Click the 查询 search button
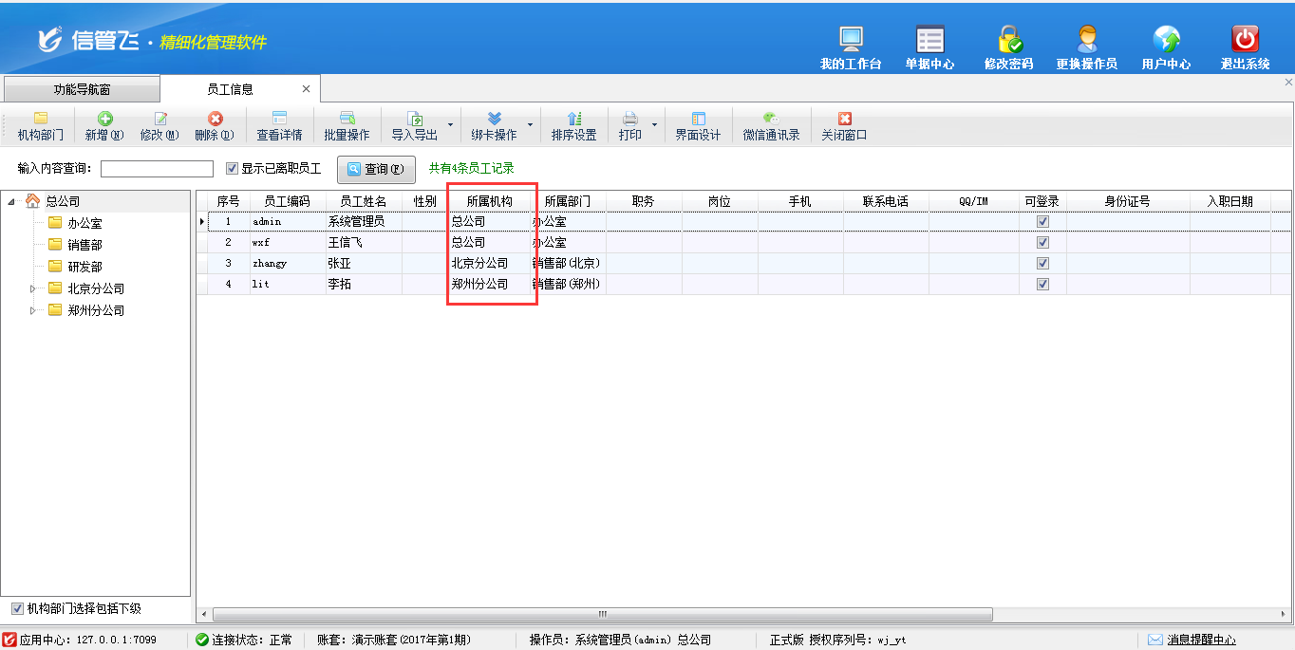This screenshot has height=650, width=1295. 376,169
